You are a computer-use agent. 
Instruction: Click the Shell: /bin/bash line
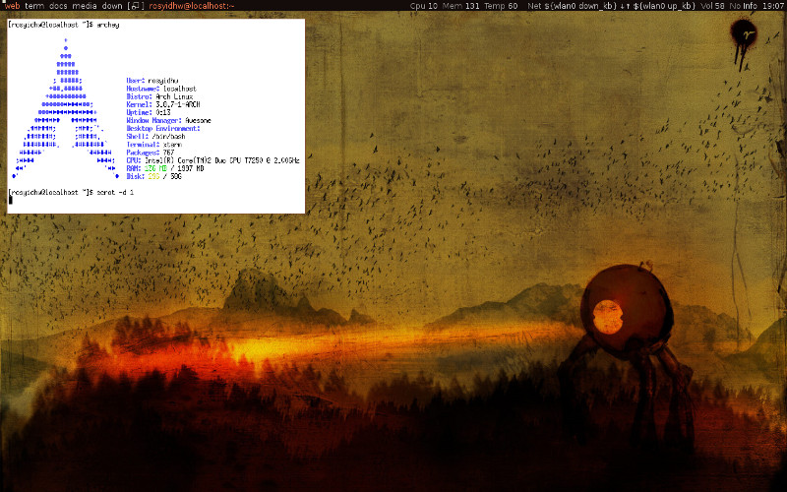155,137
